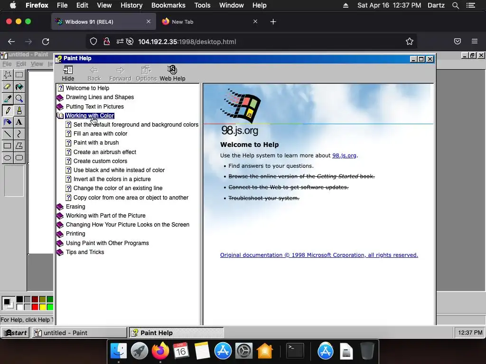Image resolution: width=486 pixels, height=364 pixels.
Task: Switch to the New Tab browser tab
Action: coord(209,22)
